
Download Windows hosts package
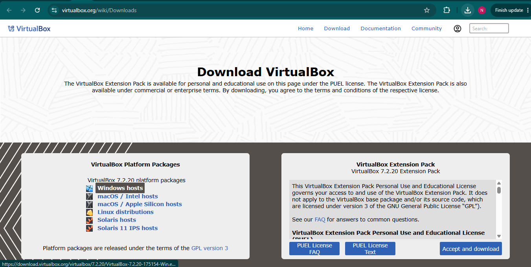coord(120,188)
